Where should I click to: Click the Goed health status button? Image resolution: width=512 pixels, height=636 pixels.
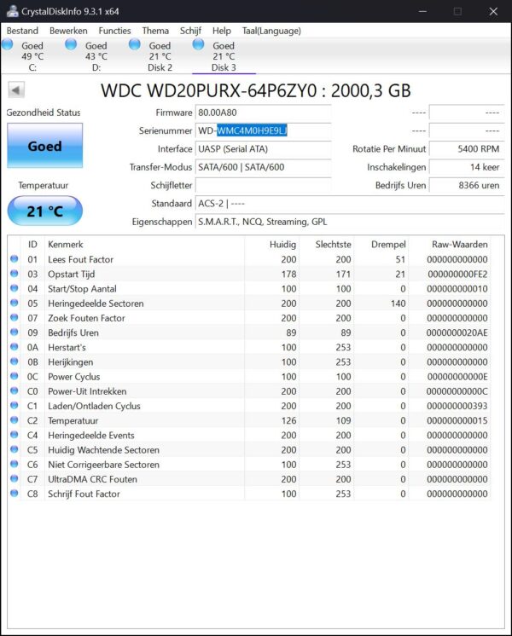click(44, 146)
